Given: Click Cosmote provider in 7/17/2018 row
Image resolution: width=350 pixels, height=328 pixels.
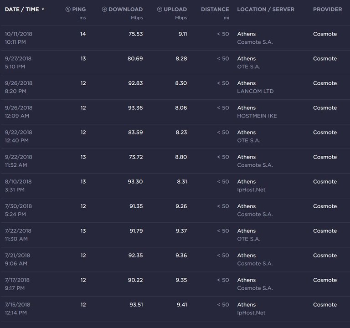Looking at the screenshot, I should (325, 280).
